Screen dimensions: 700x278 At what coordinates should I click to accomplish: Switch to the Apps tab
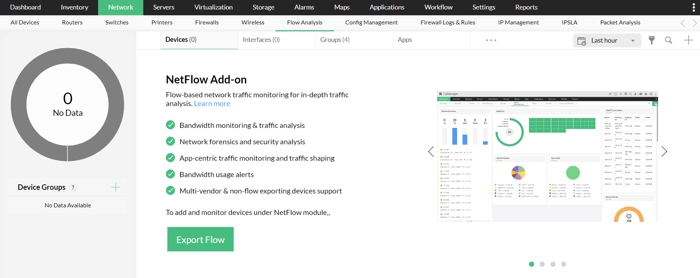[x=432, y=40]
